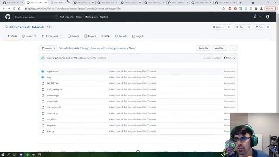Open the application folder
Image resolution: width=279 pixels, height=157 pixels.
(52, 72)
